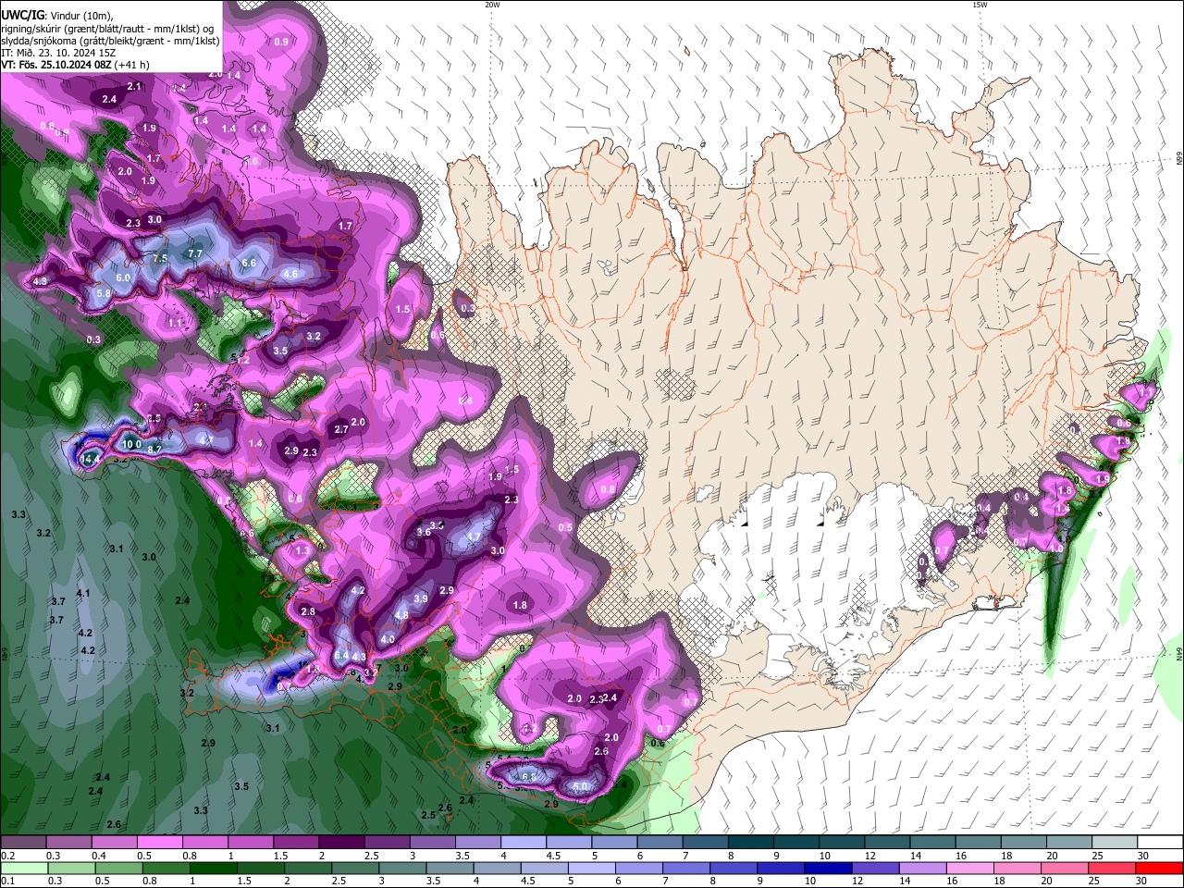The height and width of the screenshot is (888, 1184).
Task: Click the 1.3 snowfall value
Action: 302,550
